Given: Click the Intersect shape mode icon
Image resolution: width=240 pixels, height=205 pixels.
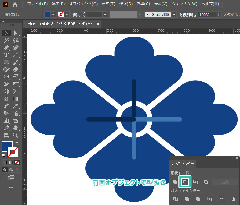Looking at the screenshot, I should (x=195, y=182).
